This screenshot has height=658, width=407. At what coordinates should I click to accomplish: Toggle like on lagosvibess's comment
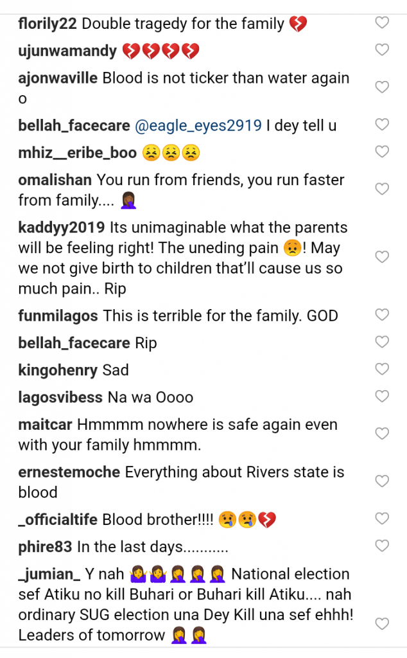pos(382,396)
